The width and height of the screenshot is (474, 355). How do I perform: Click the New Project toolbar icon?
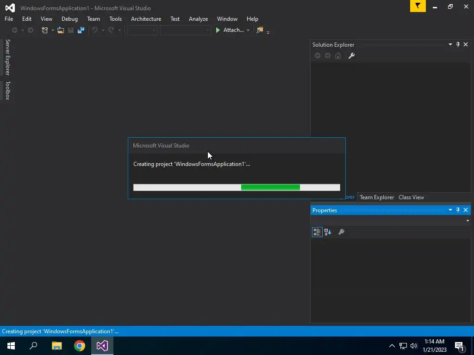pos(45,30)
